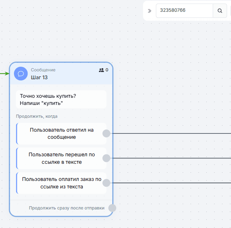Select condition 'Пользователь ответил на сообщение'

coord(61,134)
